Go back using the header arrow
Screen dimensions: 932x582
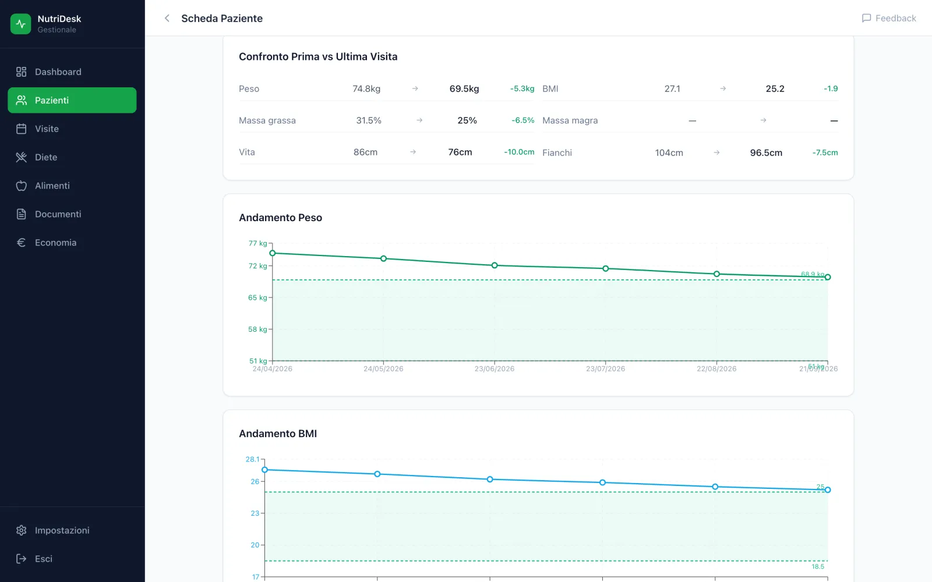pyautogui.click(x=167, y=18)
